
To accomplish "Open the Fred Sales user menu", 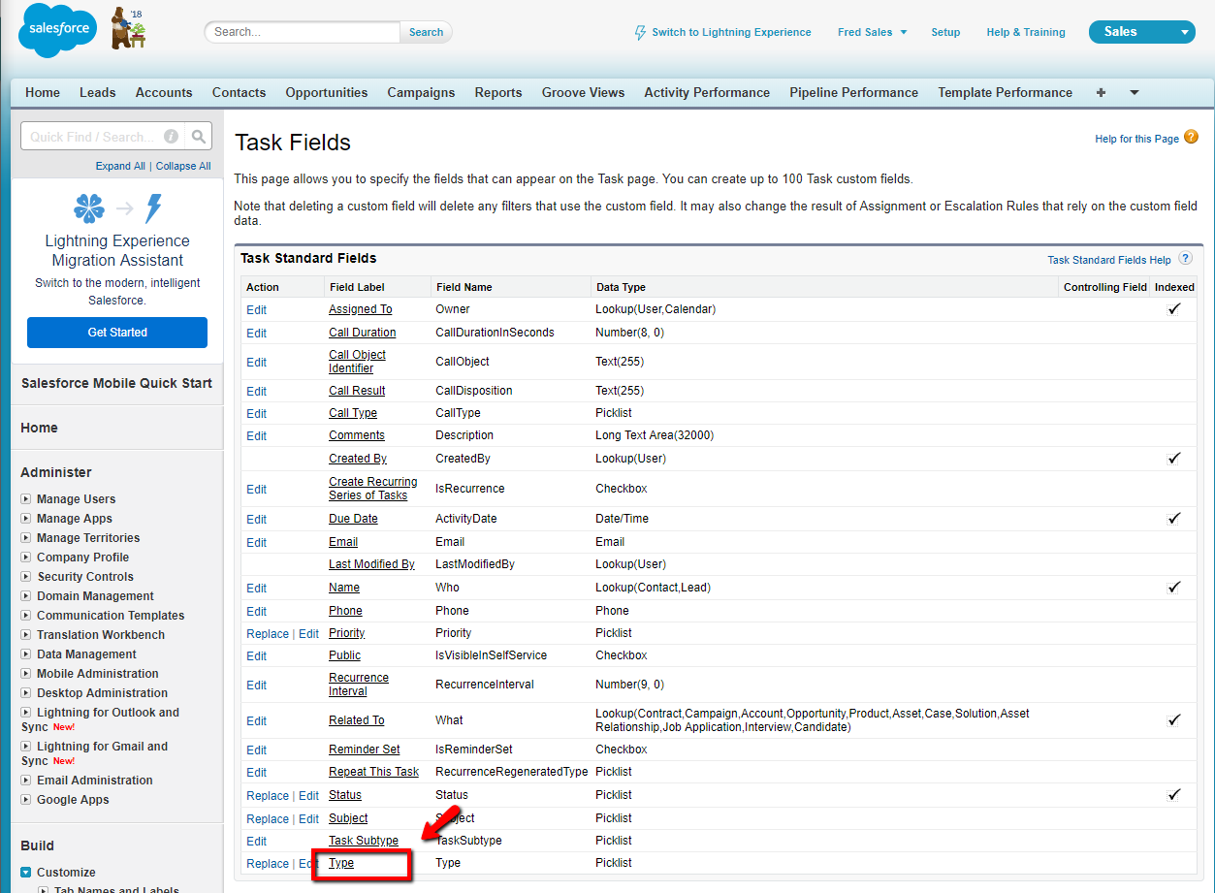I will pos(872,32).
